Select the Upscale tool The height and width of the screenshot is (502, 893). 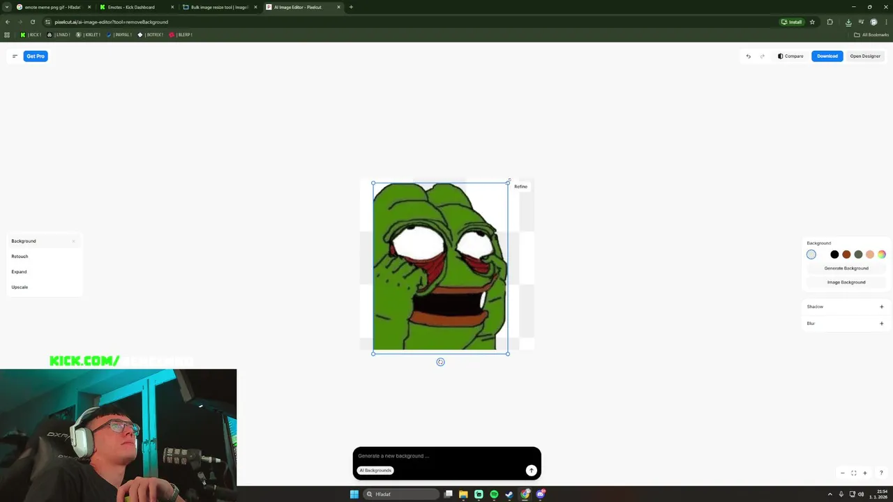tap(43, 287)
